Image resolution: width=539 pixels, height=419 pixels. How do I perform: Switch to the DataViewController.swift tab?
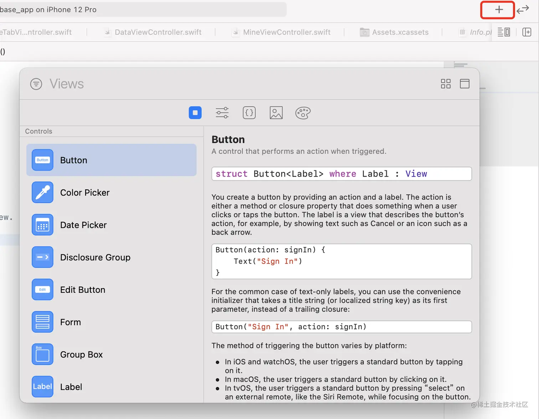[153, 32]
